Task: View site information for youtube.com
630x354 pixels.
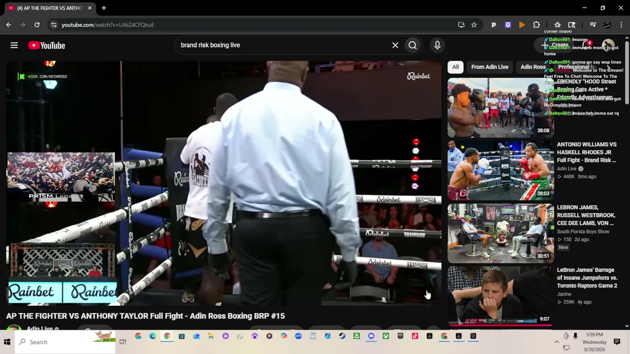Action: pos(54,25)
